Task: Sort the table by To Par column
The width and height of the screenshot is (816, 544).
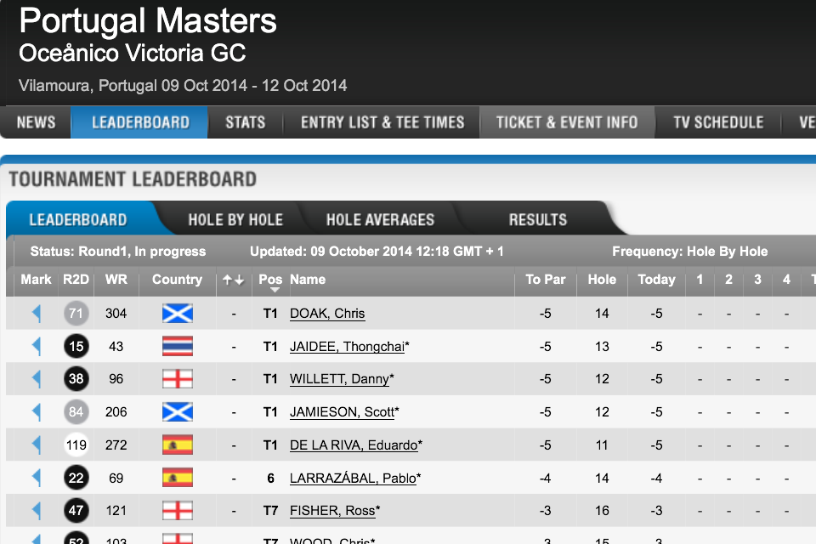Action: point(546,280)
